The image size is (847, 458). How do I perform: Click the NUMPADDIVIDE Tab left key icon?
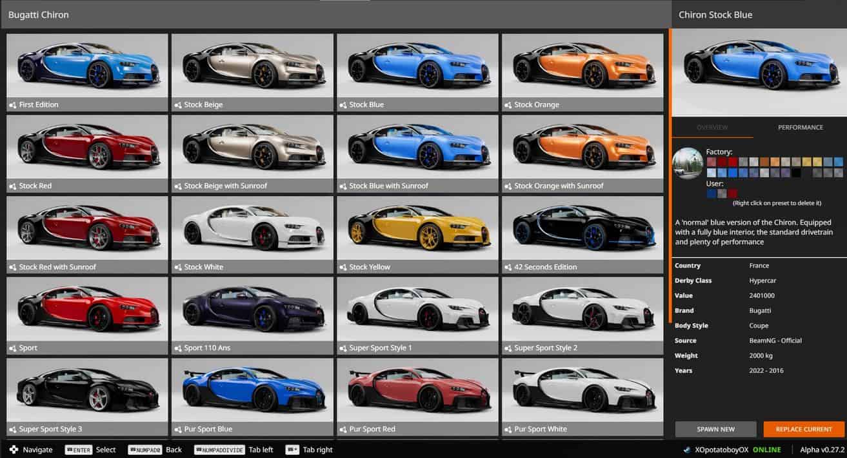[219, 450]
